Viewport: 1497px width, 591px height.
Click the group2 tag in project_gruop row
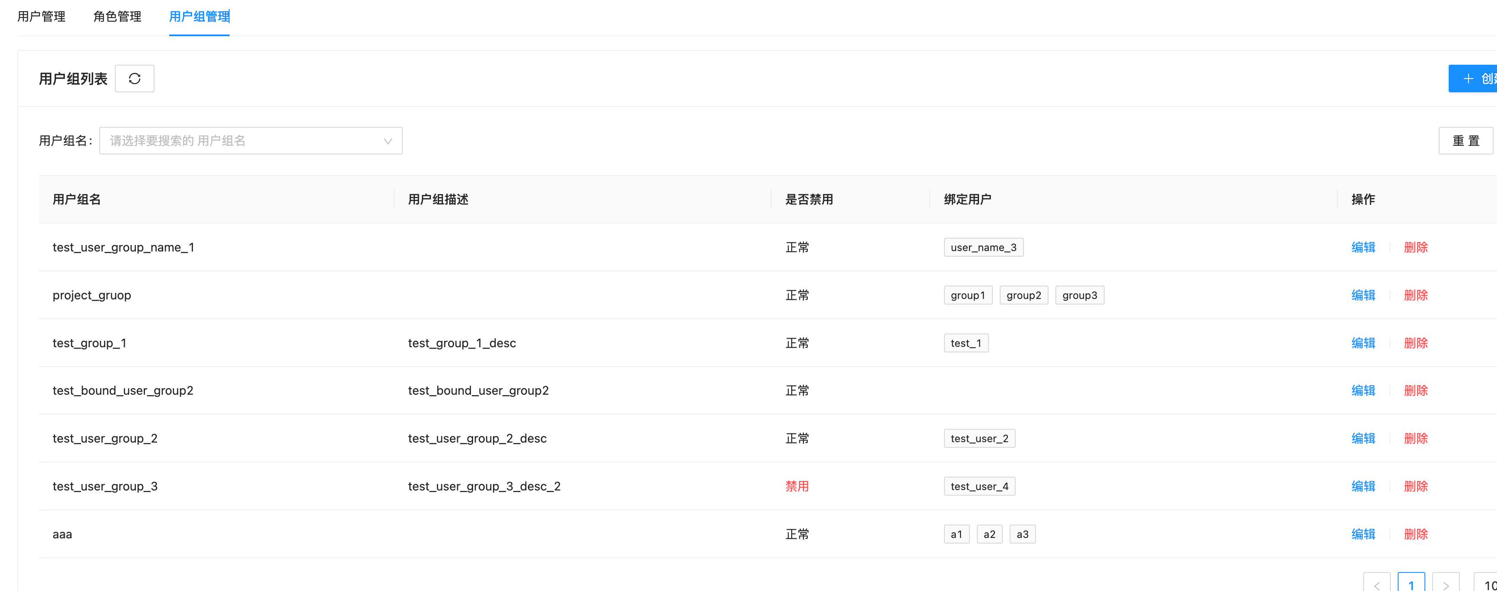point(1024,295)
